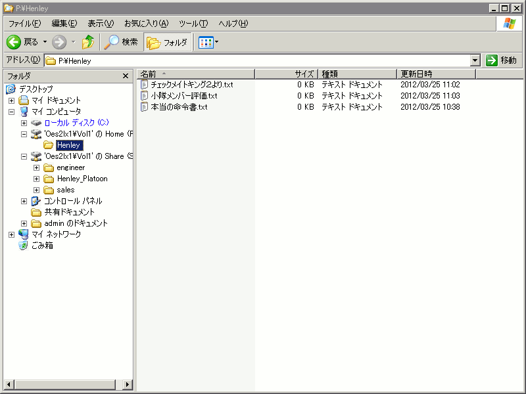The height and width of the screenshot is (394, 526).
Task: Open the ファイル(F) menu
Action: tap(25, 24)
